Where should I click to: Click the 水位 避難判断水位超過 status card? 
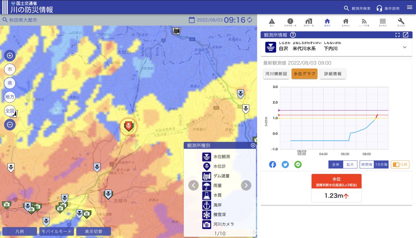click(336, 188)
